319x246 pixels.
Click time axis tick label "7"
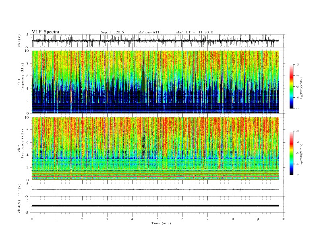(x=207, y=219)
